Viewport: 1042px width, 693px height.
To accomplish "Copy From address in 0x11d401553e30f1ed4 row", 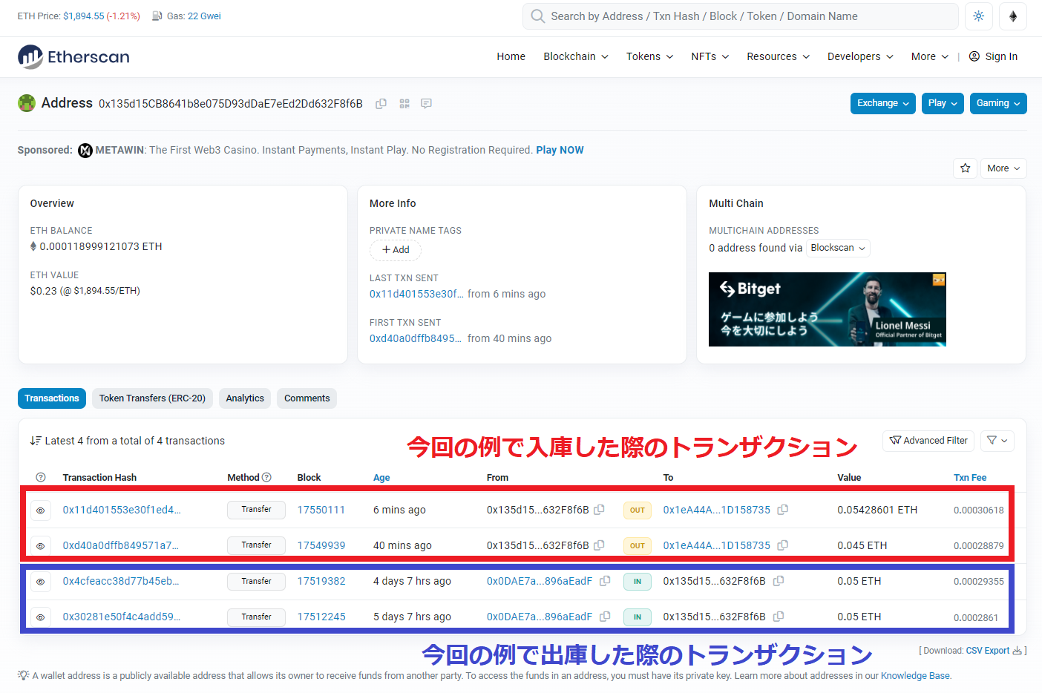I will 600,510.
